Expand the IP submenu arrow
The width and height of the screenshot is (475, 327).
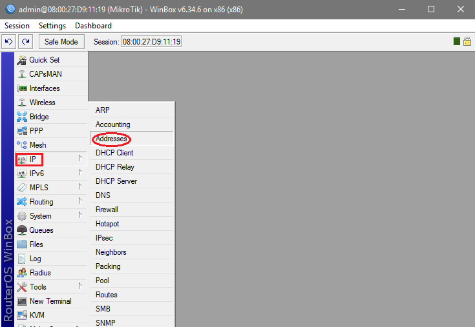tap(80, 158)
